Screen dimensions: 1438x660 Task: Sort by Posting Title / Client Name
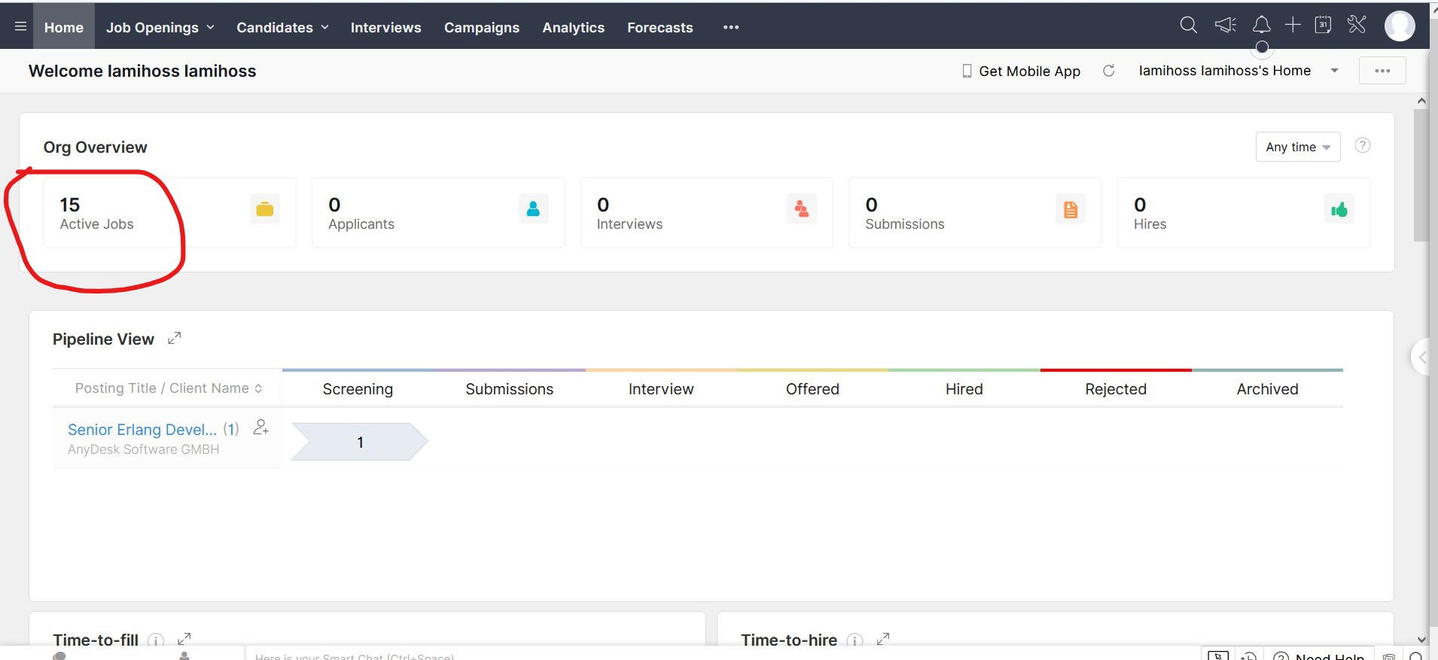tap(169, 388)
